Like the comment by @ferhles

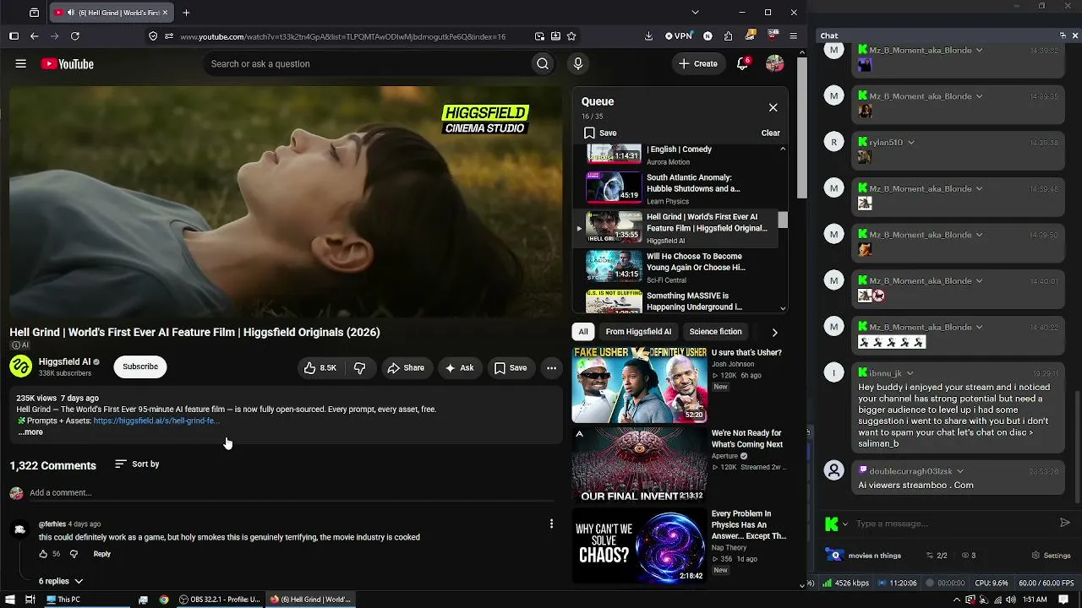pyautogui.click(x=43, y=554)
